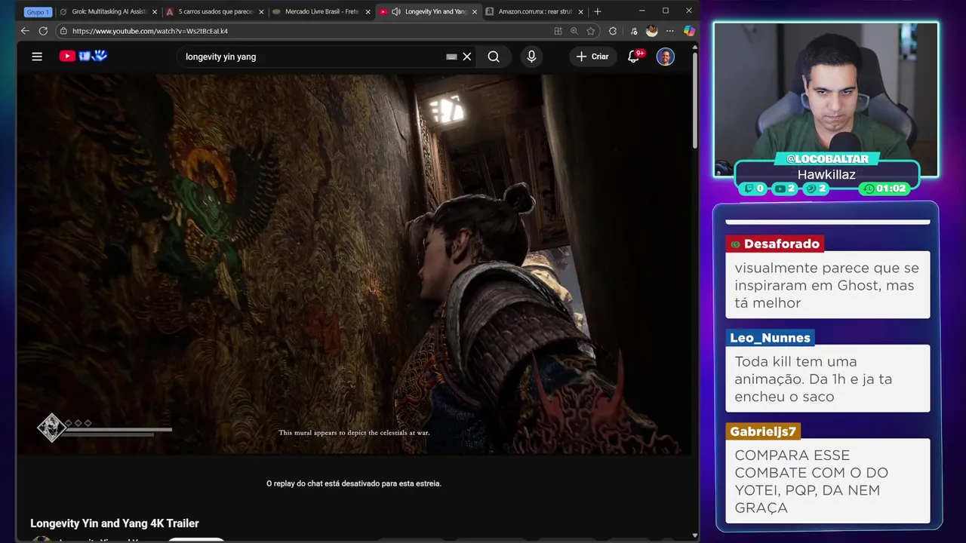
Task: Open the browser profile avatar
Action: point(652,31)
